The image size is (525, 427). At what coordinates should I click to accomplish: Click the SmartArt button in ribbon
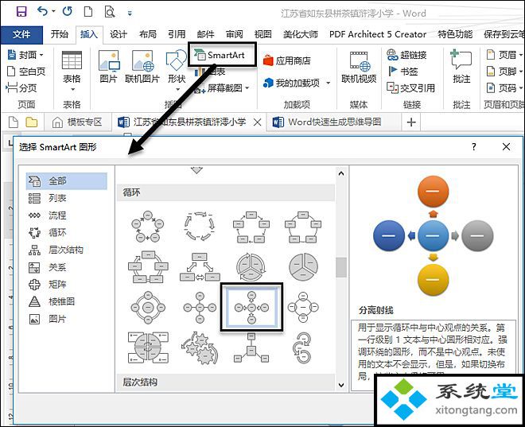(x=222, y=55)
